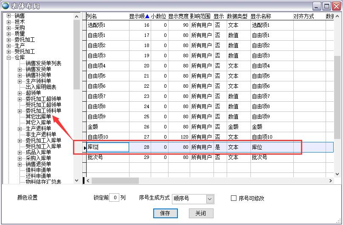Click the 库位 column name cell
The height and width of the screenshot is (225, 343).
tap(108, 147)
